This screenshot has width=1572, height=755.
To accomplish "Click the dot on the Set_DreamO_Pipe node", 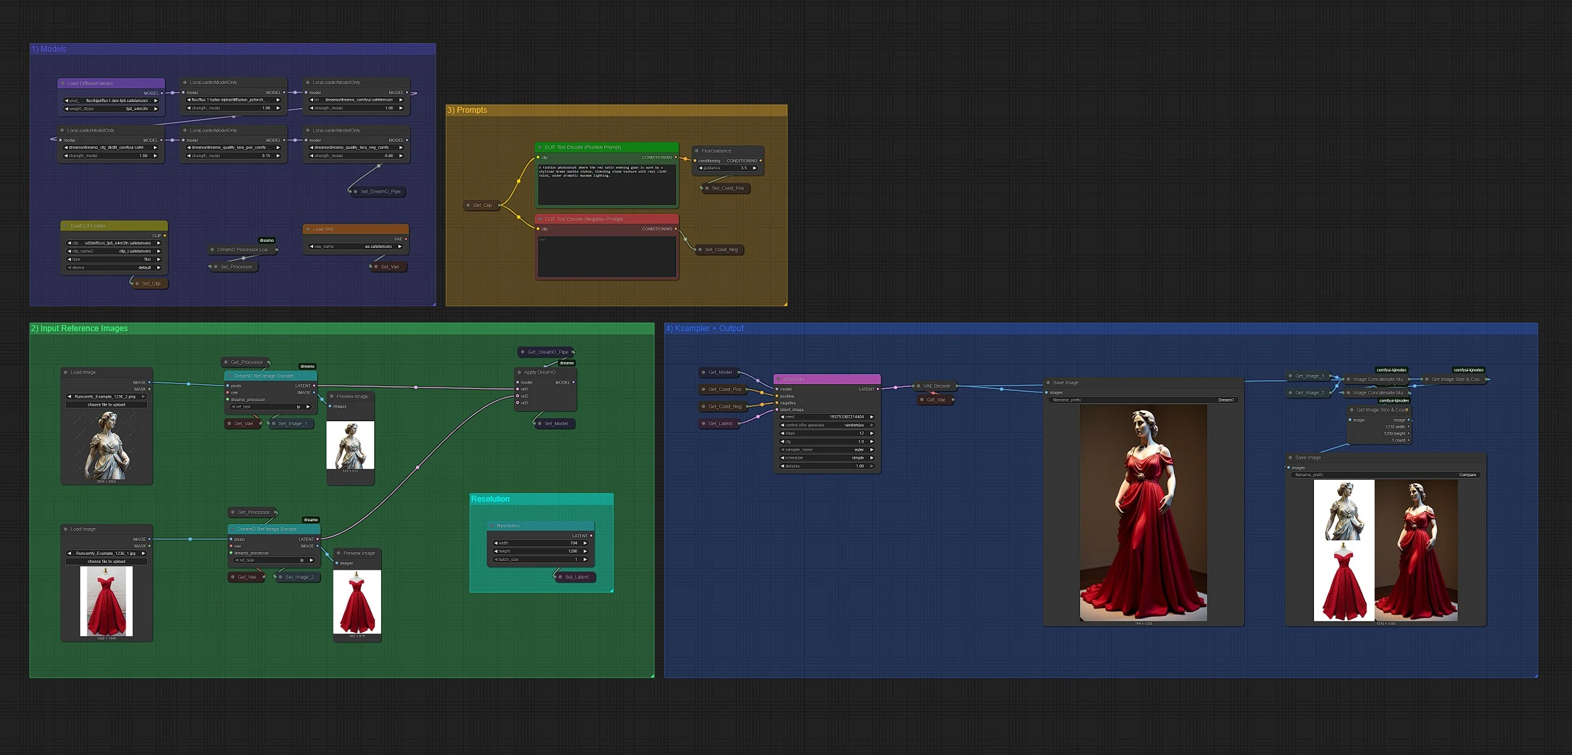I will (356, 191).
